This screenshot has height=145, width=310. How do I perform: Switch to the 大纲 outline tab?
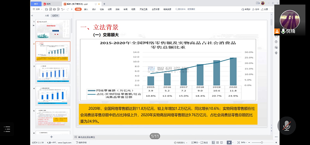click(46, 15)
